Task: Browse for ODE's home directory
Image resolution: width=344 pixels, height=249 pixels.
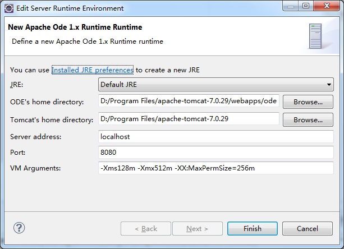Action: [x=308, y=102]
